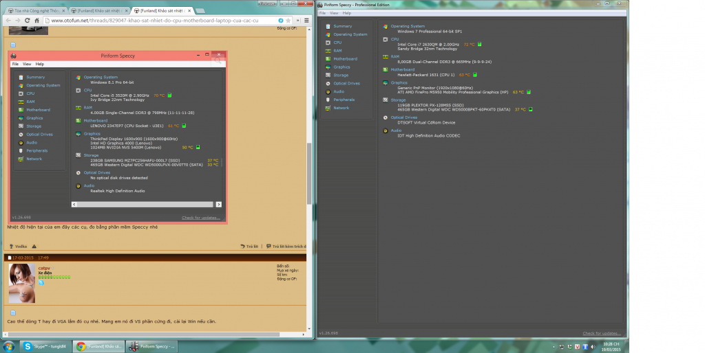Screen dimensions: 705x353
Task: Click browser vertical scrollbar thumb
Action: click(309, 174)
